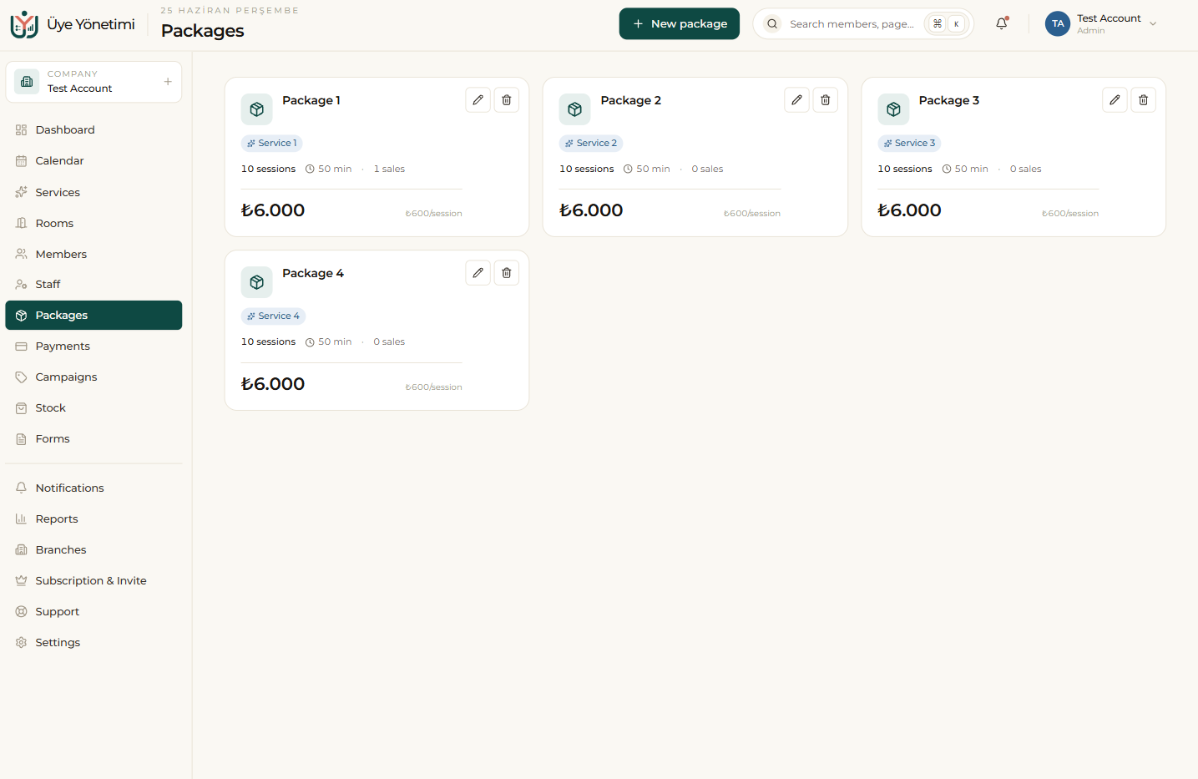Go to Stock page
Screen dimensions: 1198x779
tap(94, 408)
